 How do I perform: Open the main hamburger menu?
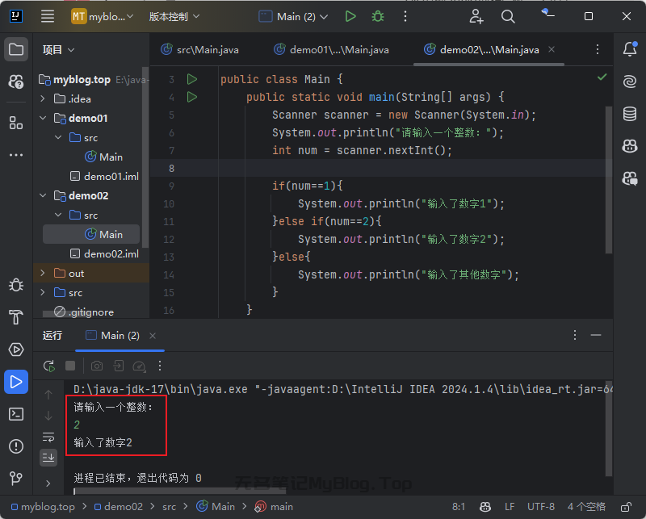click(x=48, y=16)
